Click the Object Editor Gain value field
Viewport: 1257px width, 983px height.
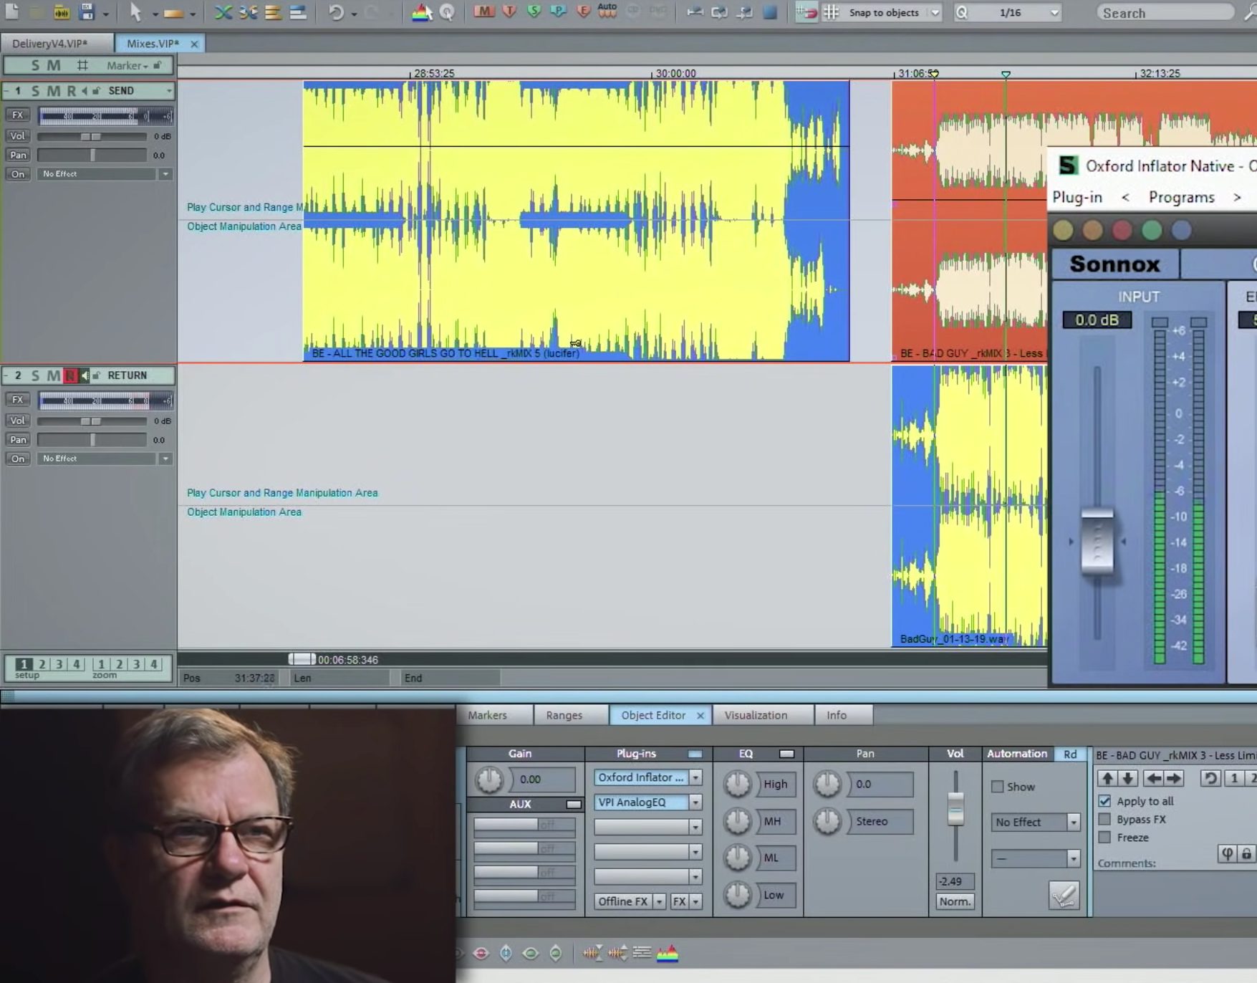click(542, 779)
